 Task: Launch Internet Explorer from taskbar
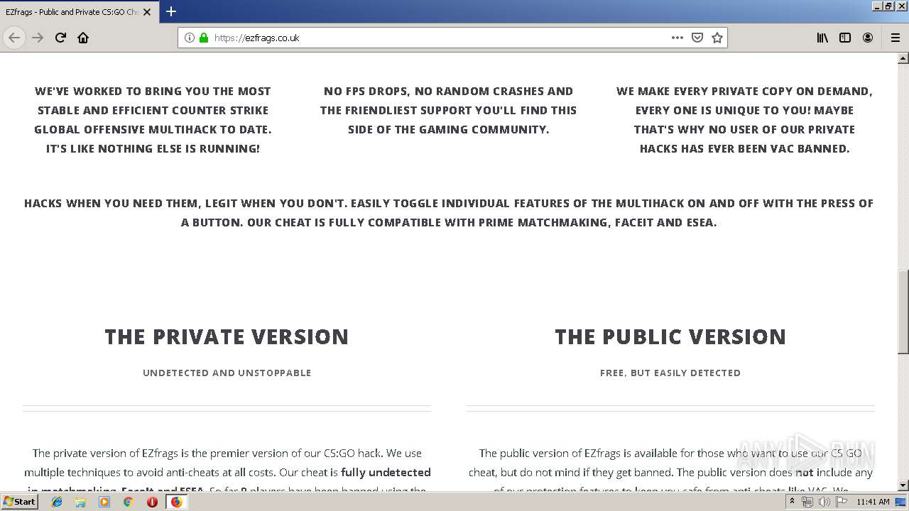pyautogui.click(x=57, y=502)
